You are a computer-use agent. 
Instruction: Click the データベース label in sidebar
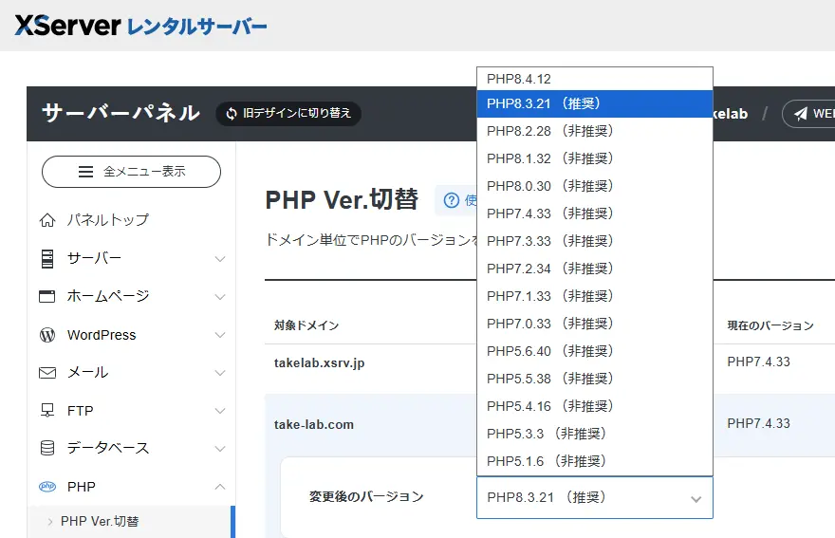pos(108,448)
